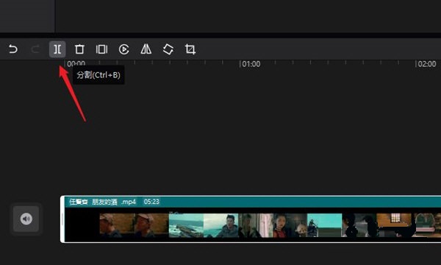
Task: Delete the selected clip with trash icon
Action: click(x=79, y=49)
